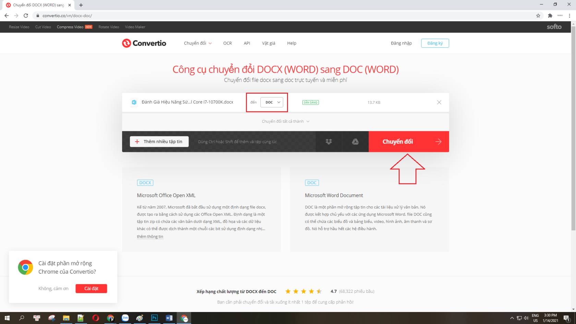Screen dimensions: 576x324
Task: Open Chrome extensions puzzle icon
Action: 550,15
